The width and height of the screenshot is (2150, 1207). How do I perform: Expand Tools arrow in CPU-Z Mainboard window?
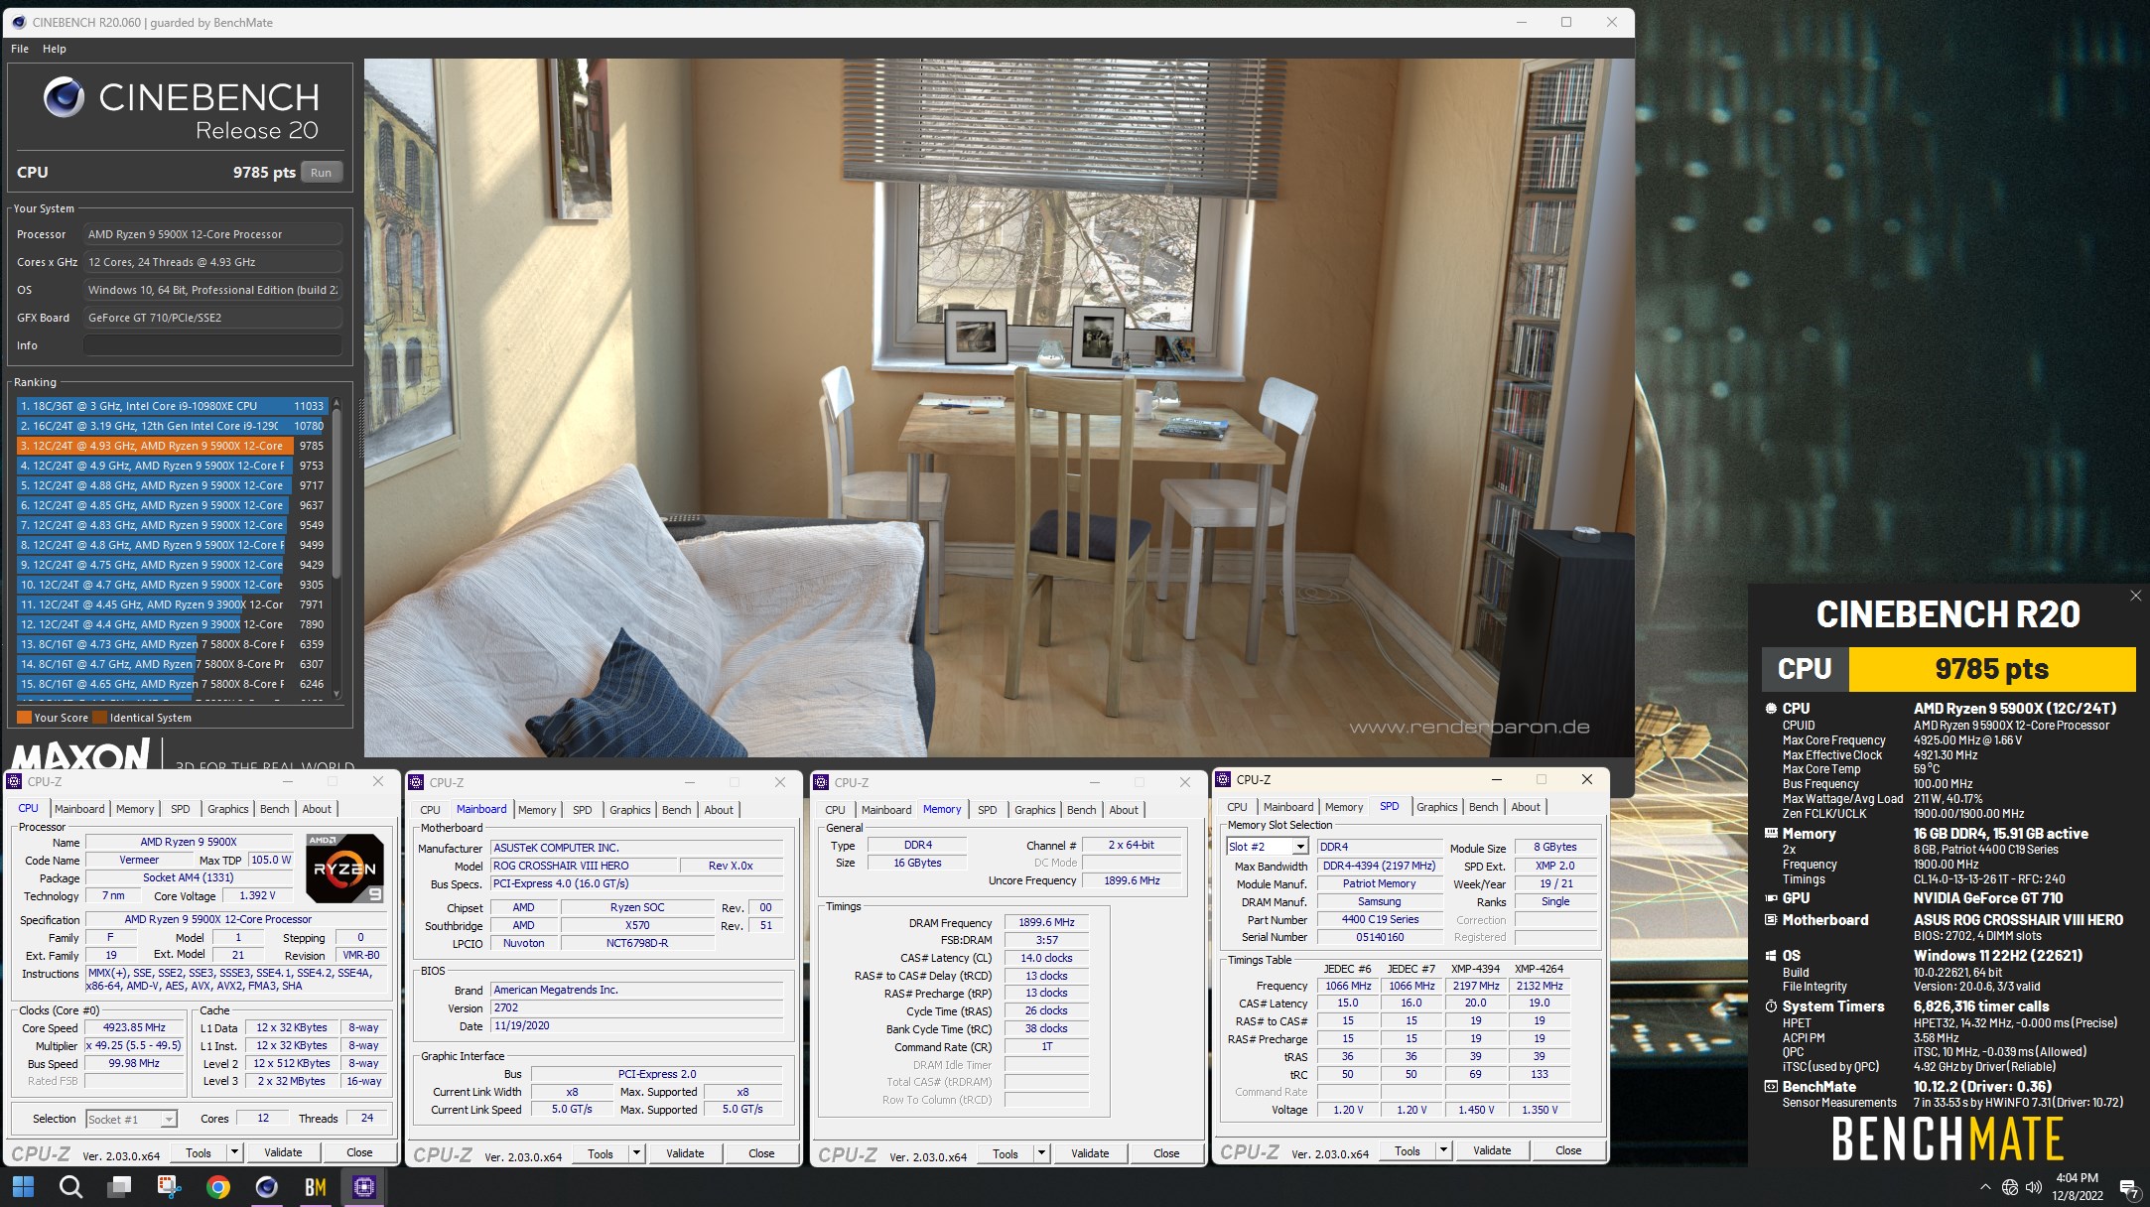tap(636, 1153)
